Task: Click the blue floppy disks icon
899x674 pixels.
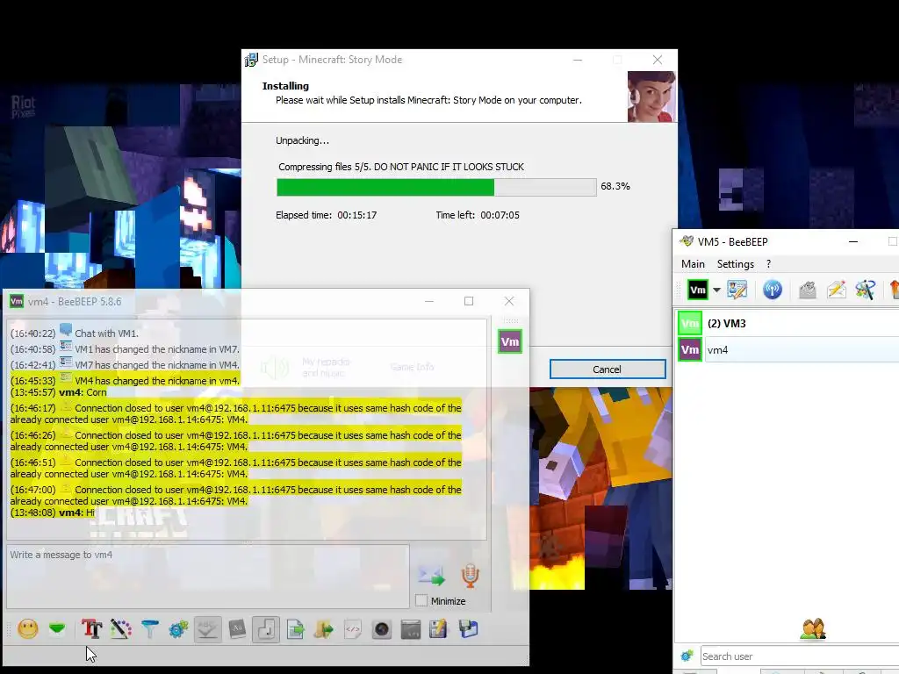Action: click(x=468, y=628)
